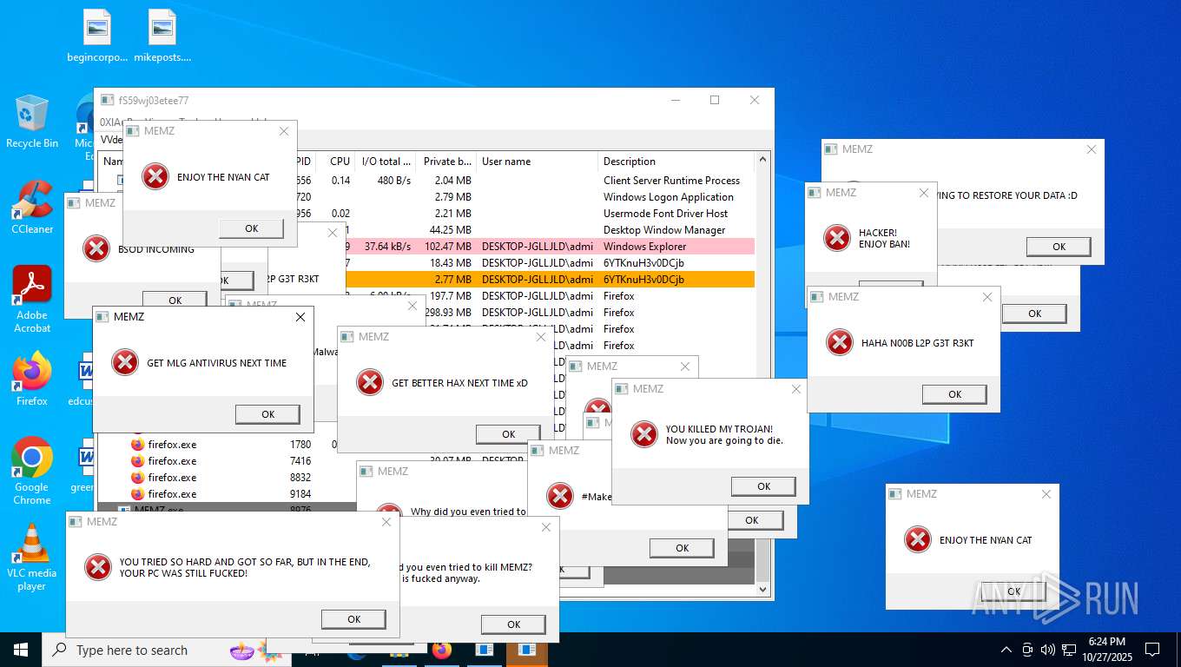
Task: Click error icon in GET BETTER HAX dialog
Action: point(370,382)
